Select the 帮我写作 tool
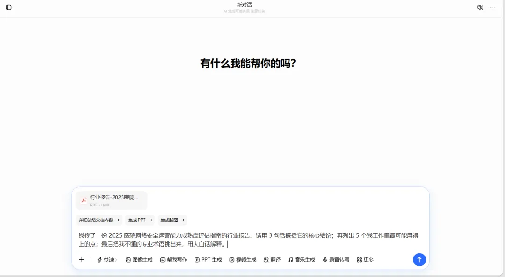 [173, 260]
